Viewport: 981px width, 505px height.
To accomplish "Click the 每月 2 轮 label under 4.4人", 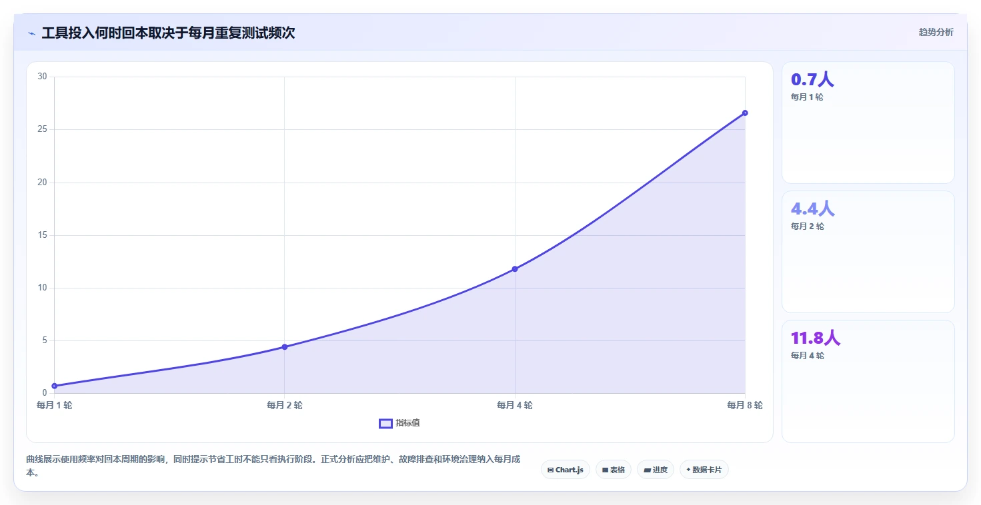I will coord(807,227).
